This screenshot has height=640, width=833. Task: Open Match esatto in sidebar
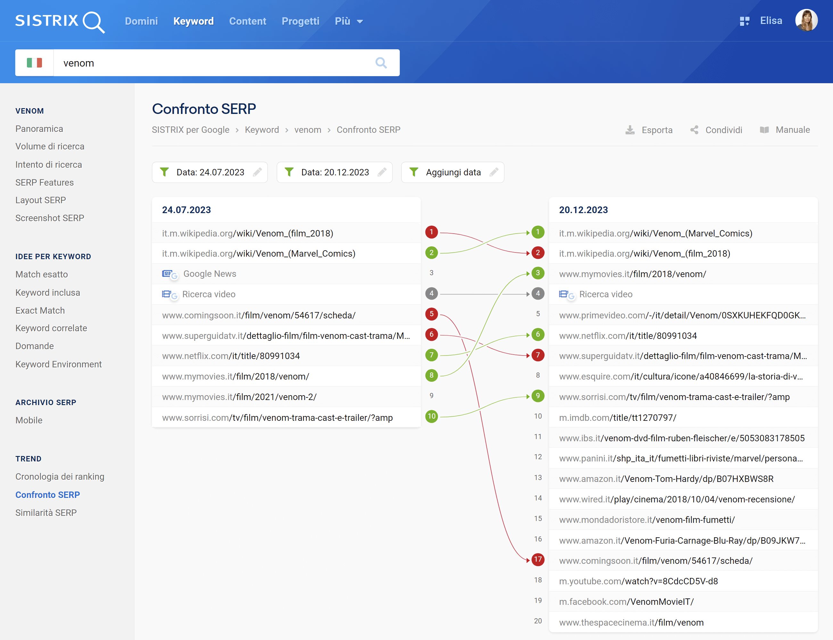pyautogui.click(x=42, y=275)
